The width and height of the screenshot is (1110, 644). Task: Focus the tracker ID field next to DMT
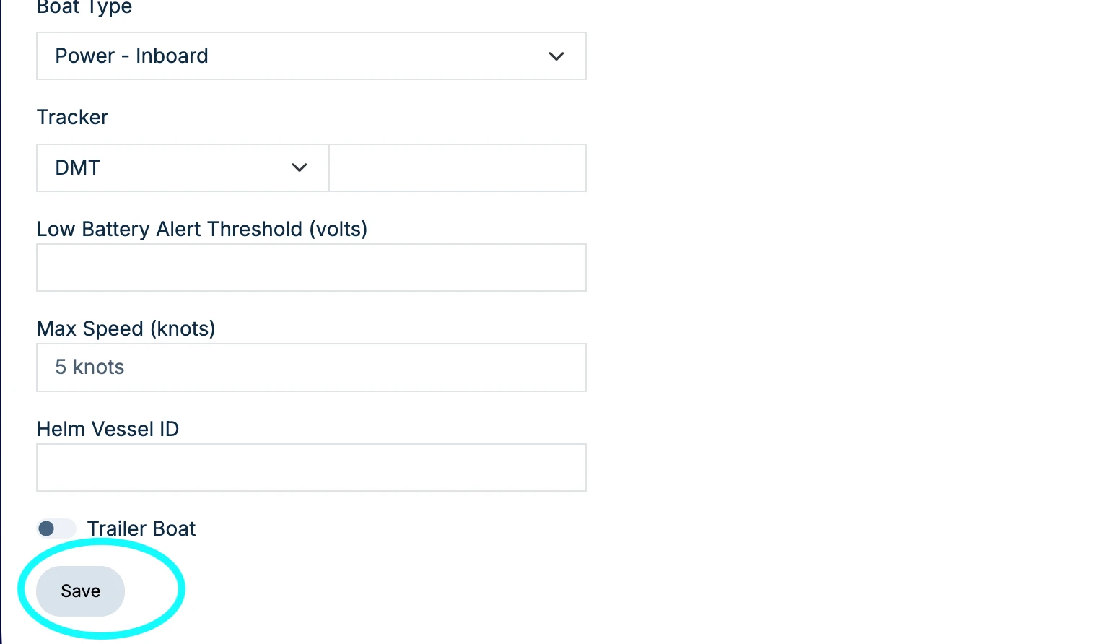[x=458, y=167]
